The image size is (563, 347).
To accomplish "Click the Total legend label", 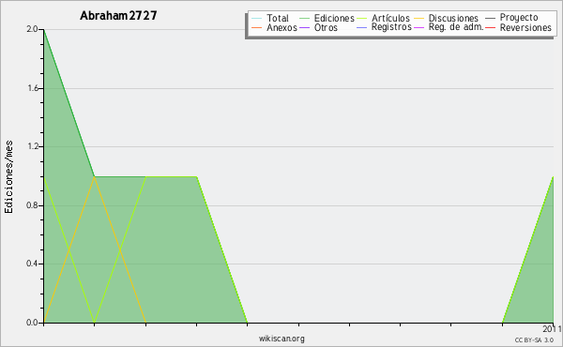I will pyautogui.click(x=277, y=18).
